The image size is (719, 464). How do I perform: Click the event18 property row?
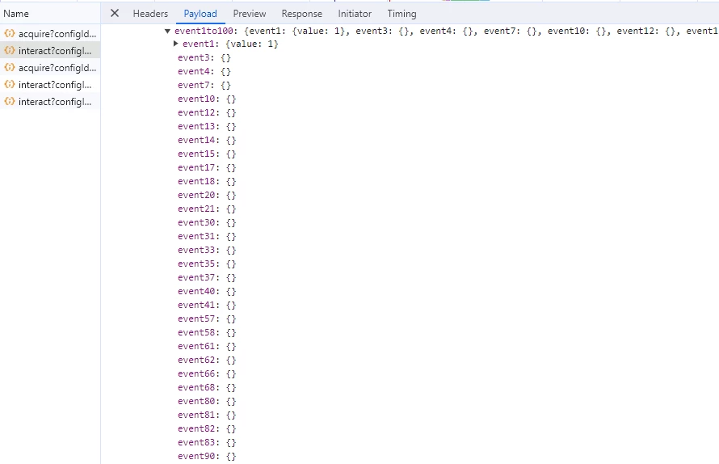tap(207, 182)
